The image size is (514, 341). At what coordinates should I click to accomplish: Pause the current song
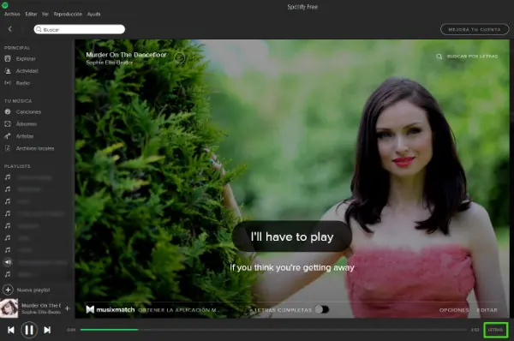29,330
